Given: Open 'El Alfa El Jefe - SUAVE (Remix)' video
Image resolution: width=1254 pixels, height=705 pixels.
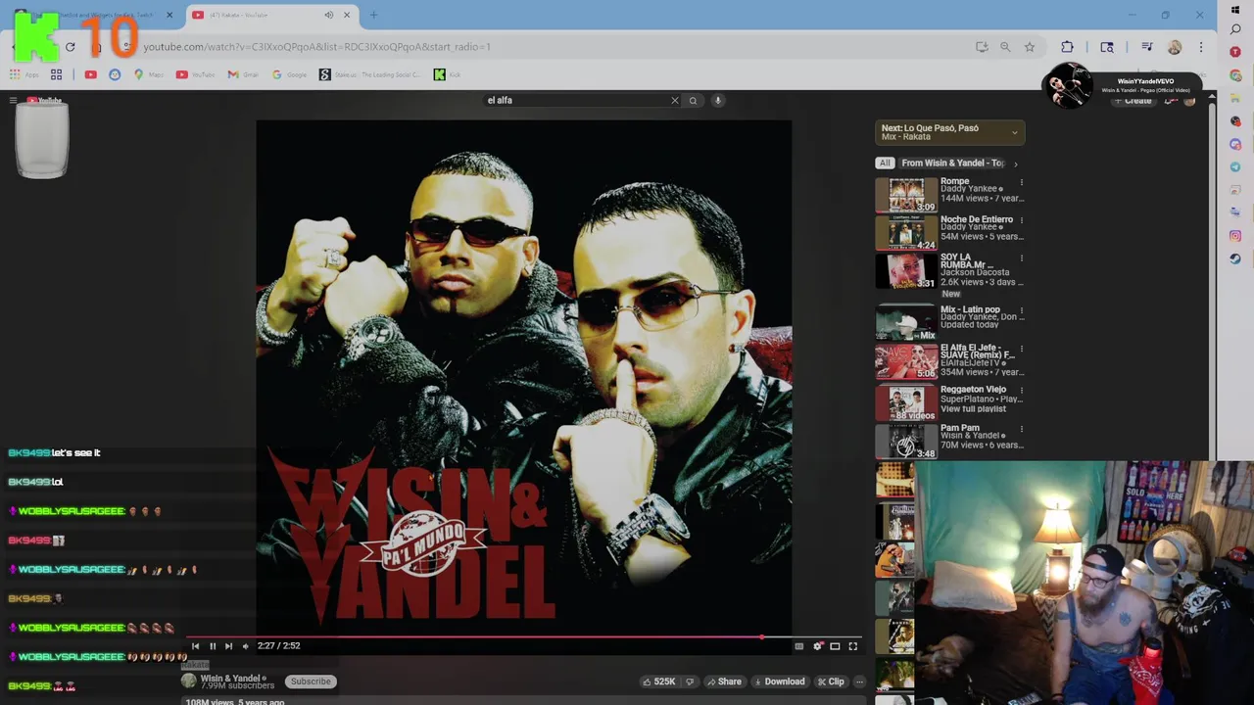Looking at the screenshot, I should tap(977, 352).
